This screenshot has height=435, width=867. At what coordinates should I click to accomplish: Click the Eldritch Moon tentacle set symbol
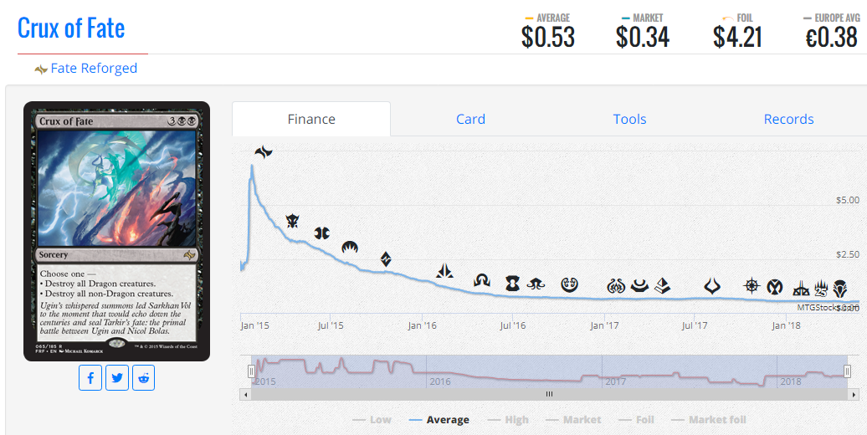click(540, 284)
